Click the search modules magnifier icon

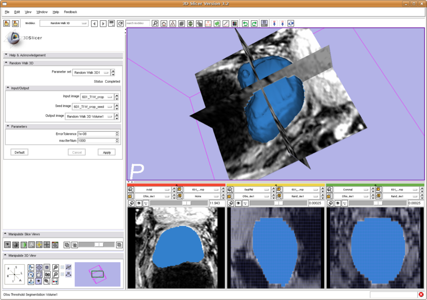point(155,23)
